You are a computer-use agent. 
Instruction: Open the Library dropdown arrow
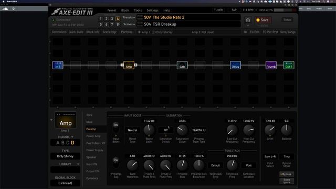[x=78, y=164]
